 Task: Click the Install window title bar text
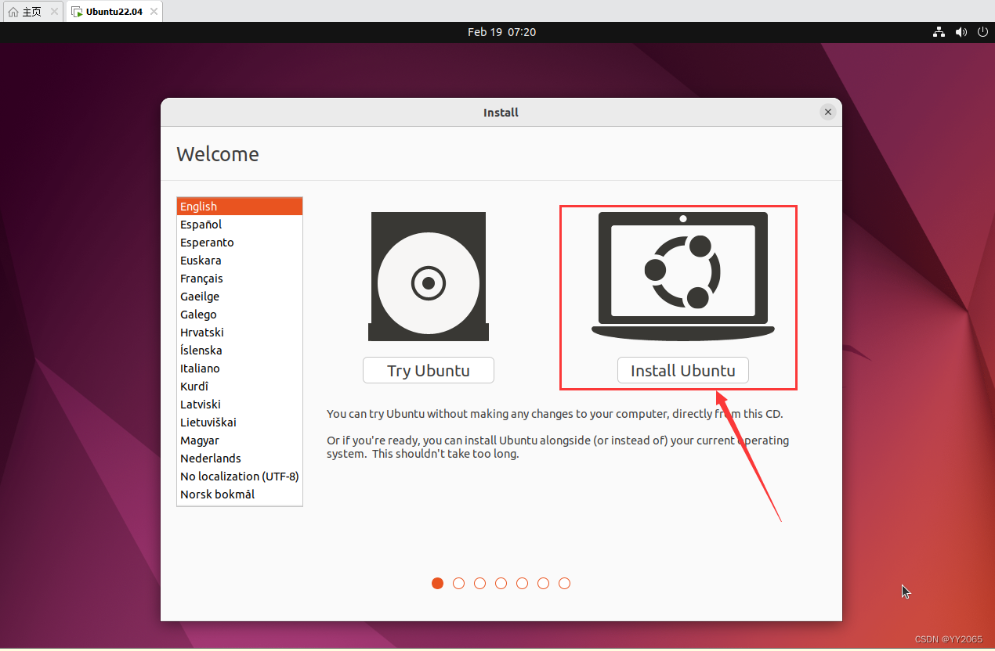(501, 113)
